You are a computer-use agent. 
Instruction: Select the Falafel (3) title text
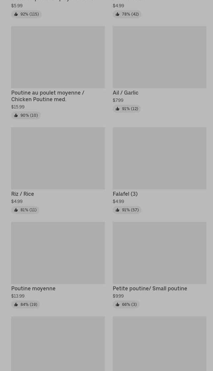125,194
